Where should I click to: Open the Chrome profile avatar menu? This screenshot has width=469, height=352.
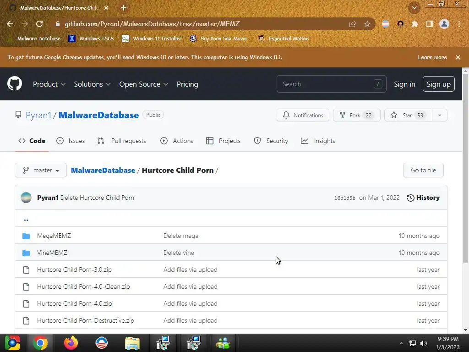[x=444, y=24]
